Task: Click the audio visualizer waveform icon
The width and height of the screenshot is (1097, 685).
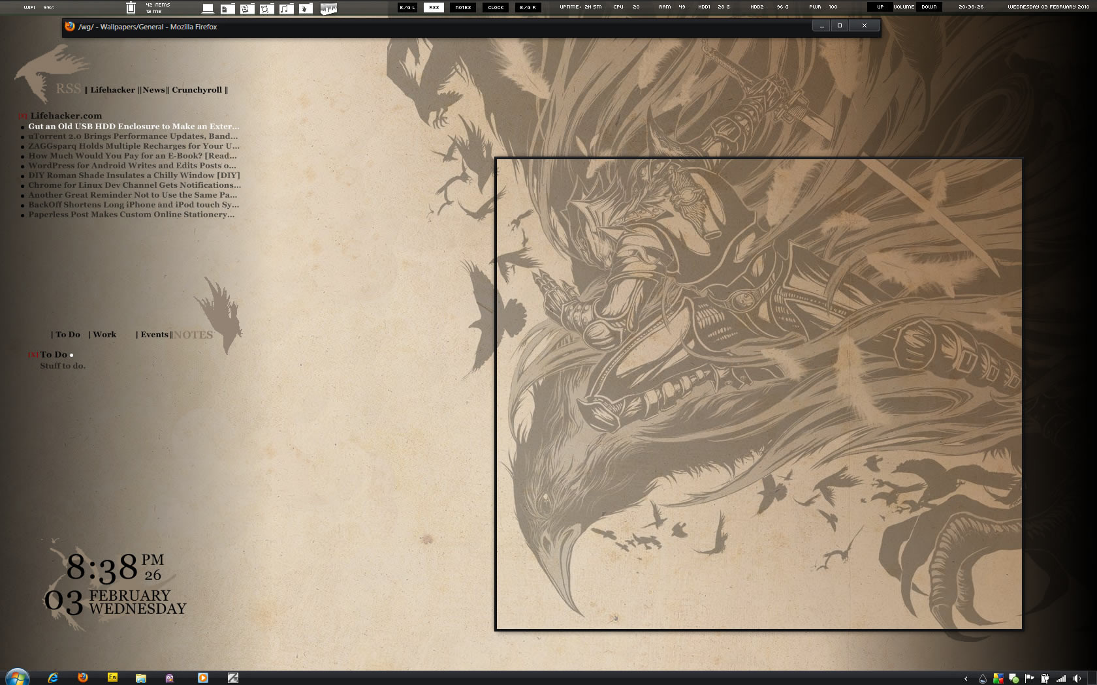Action: [x=328, y=8]
